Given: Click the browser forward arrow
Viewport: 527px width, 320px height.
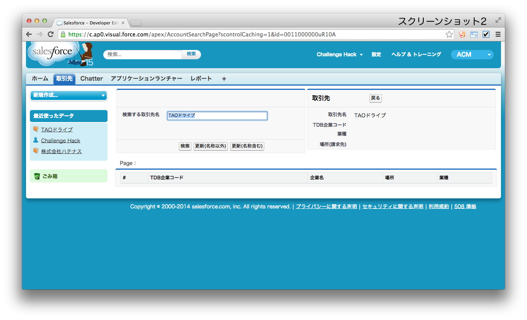Looking at the screenshot, I should click(40, 34).
